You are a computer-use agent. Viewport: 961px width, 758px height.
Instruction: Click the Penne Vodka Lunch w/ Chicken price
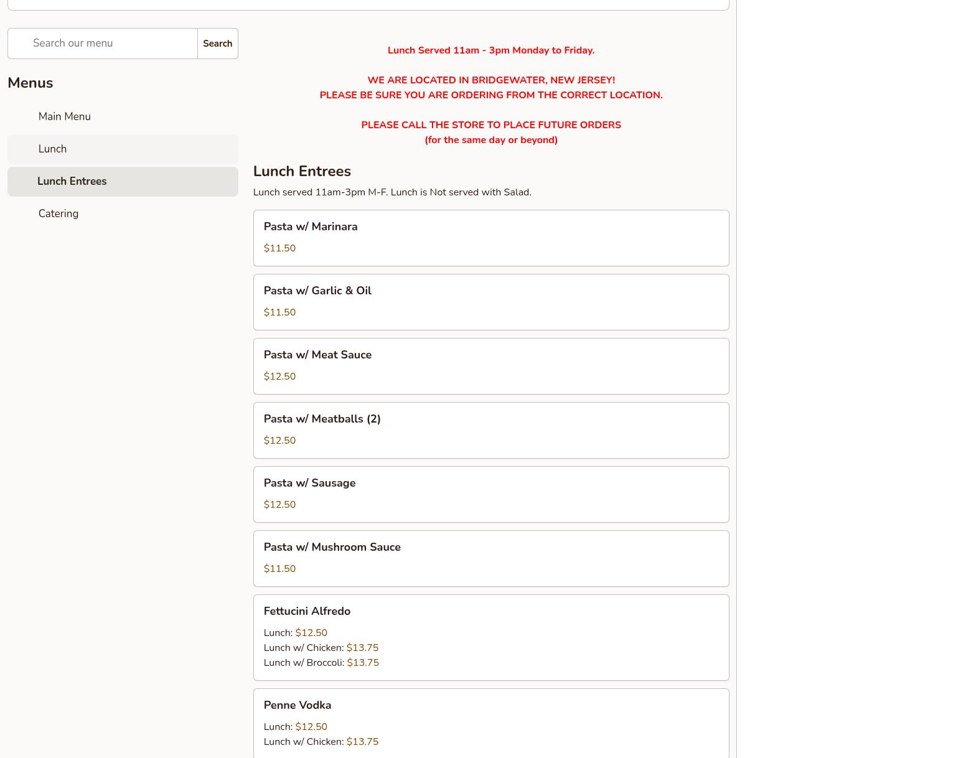362,742
